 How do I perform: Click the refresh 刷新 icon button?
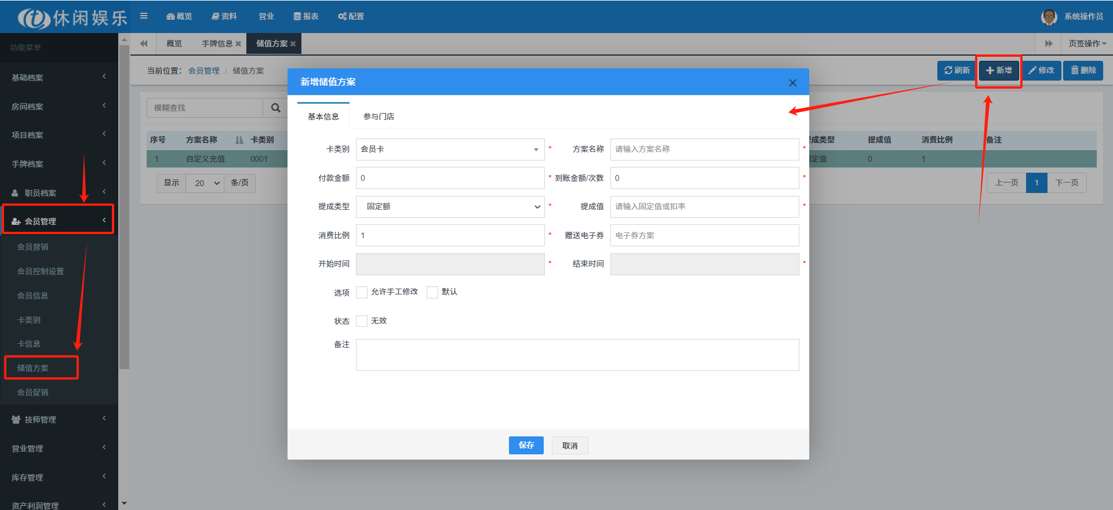coord(956,70)
